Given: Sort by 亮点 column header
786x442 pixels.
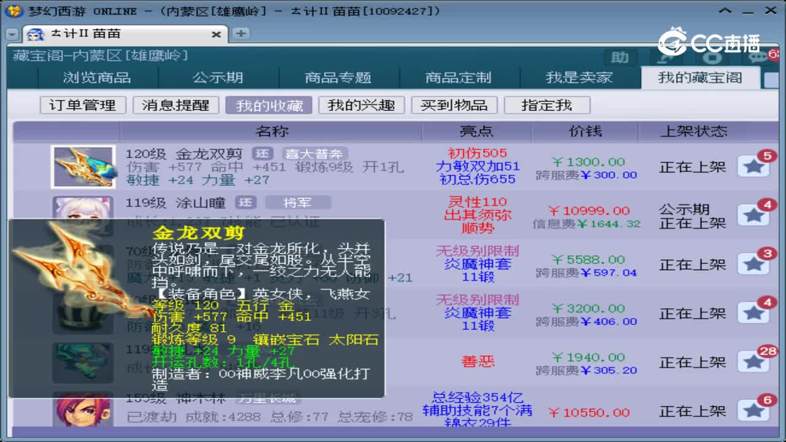Looking at the screenshot, I should 477,131.
